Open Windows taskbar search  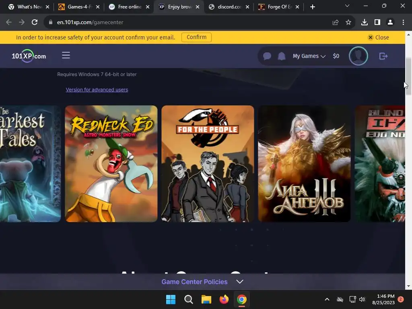(x=189, y=299)
